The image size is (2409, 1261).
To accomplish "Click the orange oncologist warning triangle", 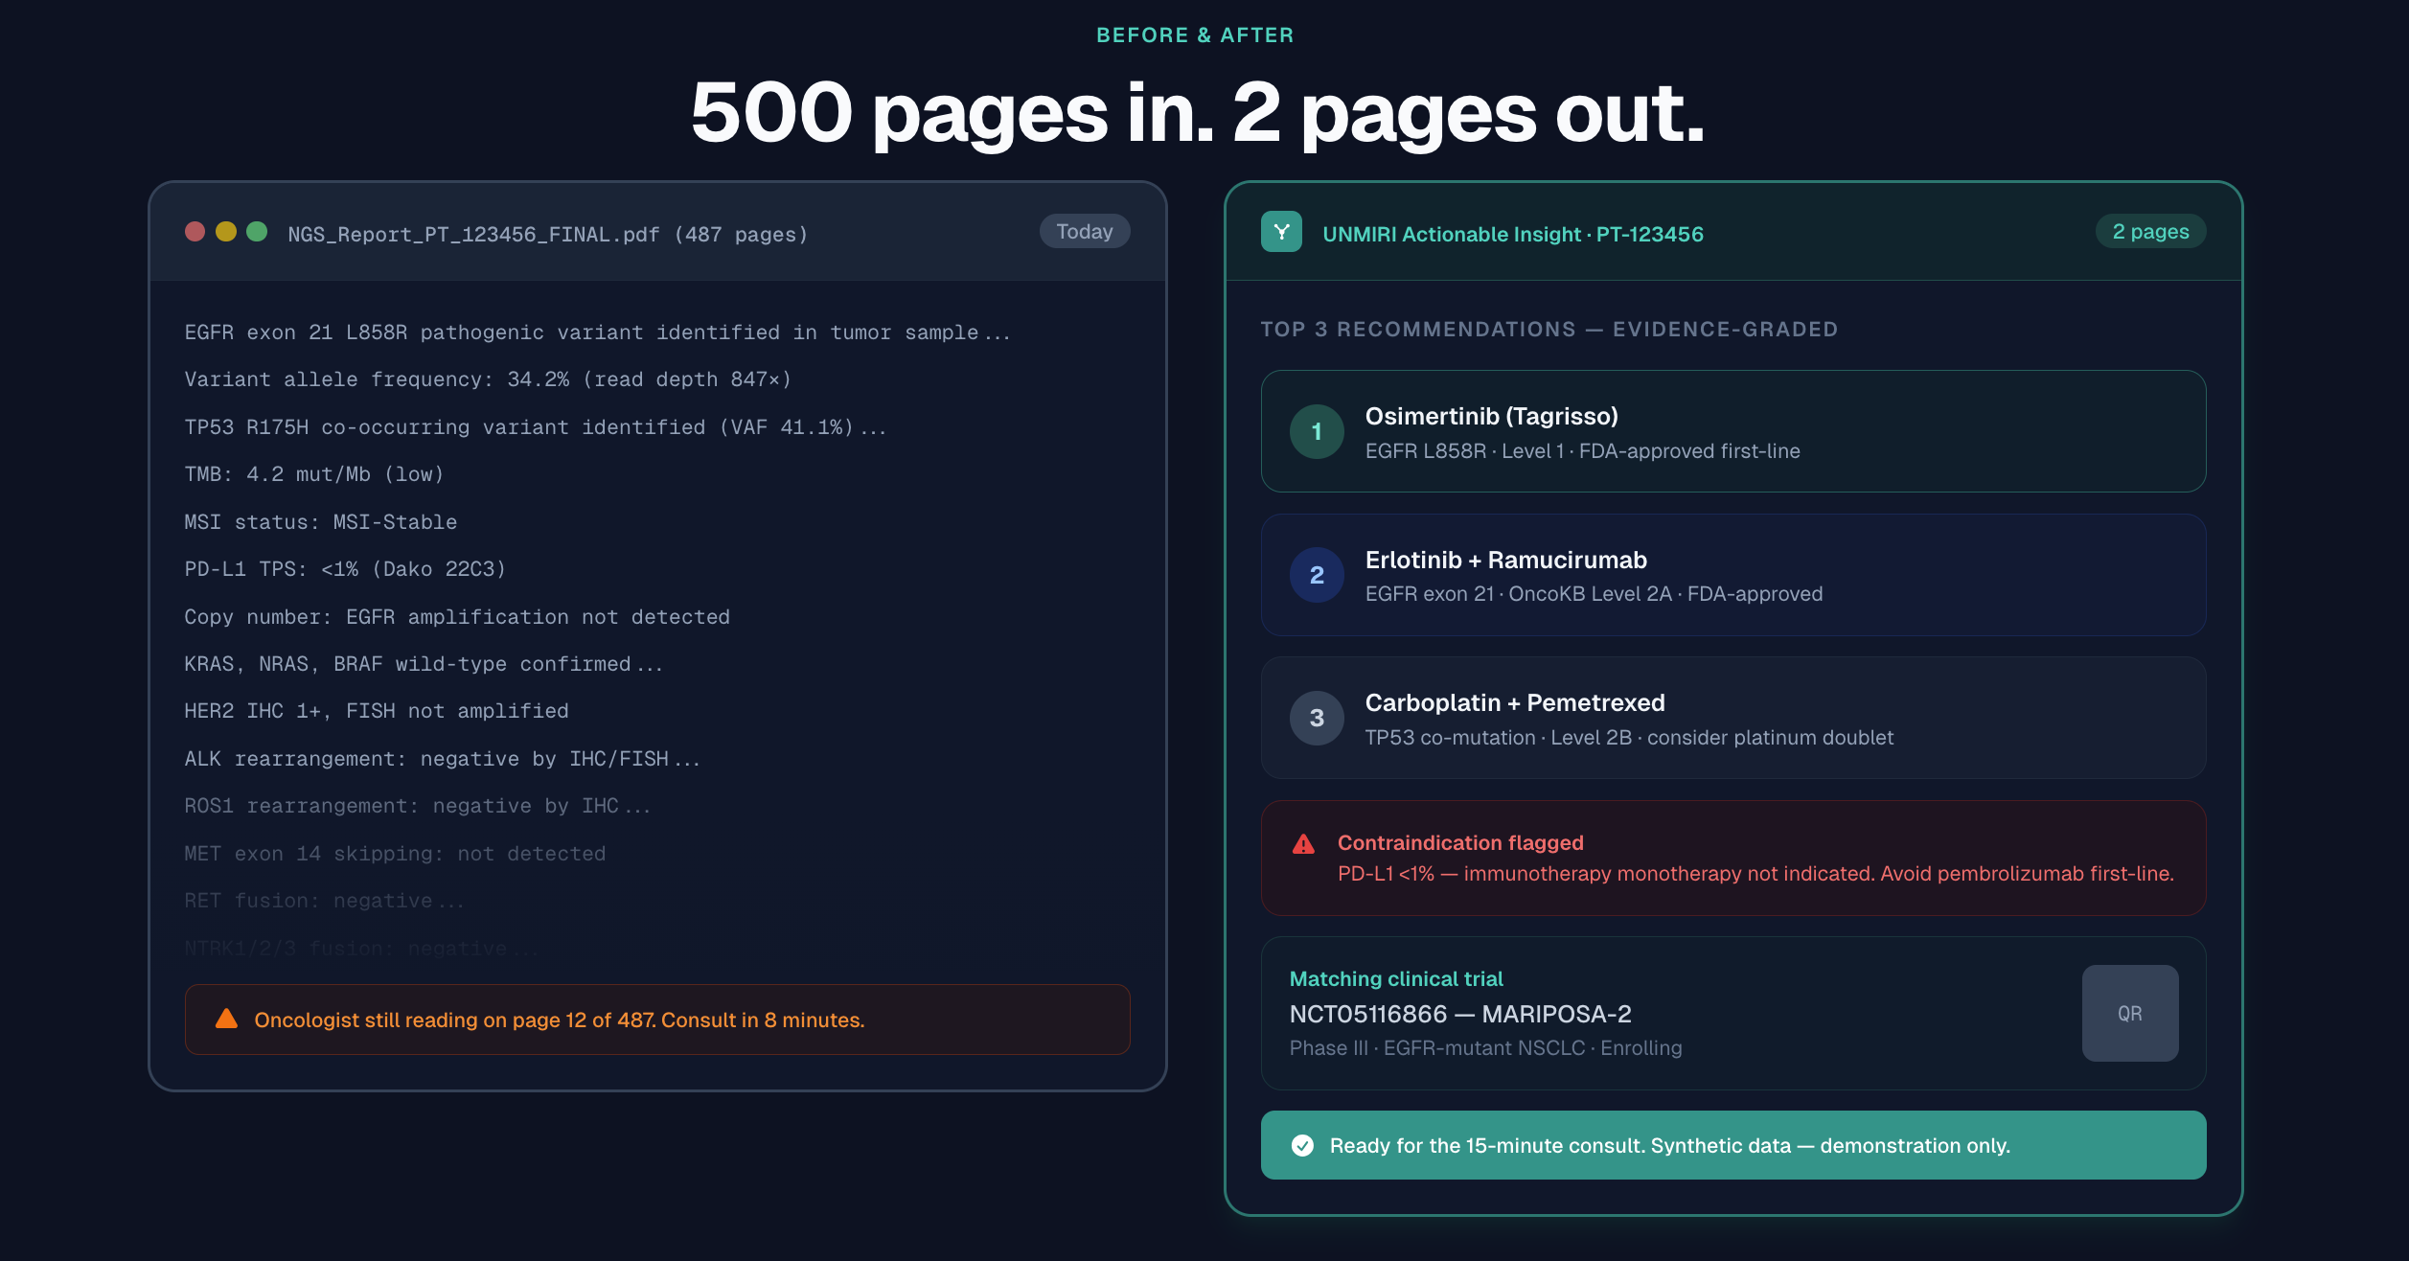I will click(x=226, y=1019).
